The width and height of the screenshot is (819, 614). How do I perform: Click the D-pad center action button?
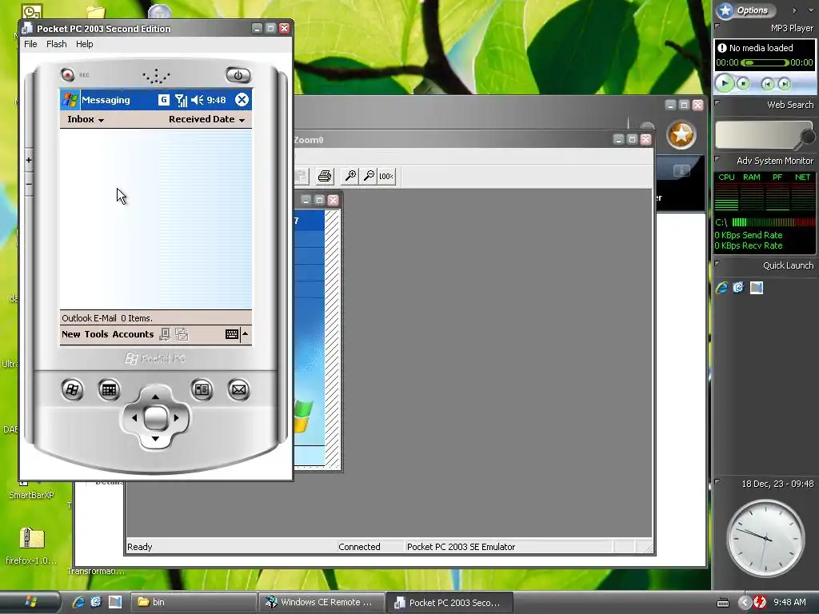pos(155,417)
